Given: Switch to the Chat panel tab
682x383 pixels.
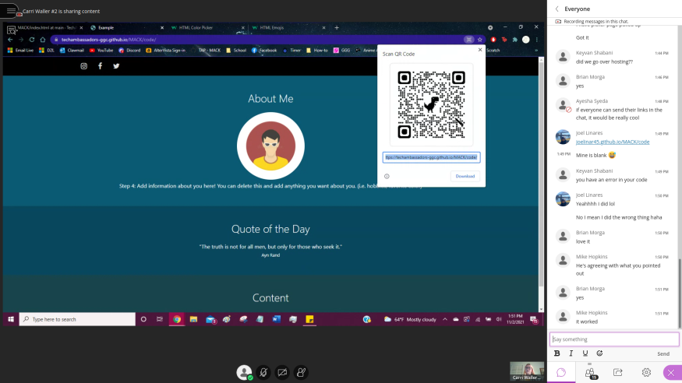Looking at the screenshot, I should [x=561, y=373].
